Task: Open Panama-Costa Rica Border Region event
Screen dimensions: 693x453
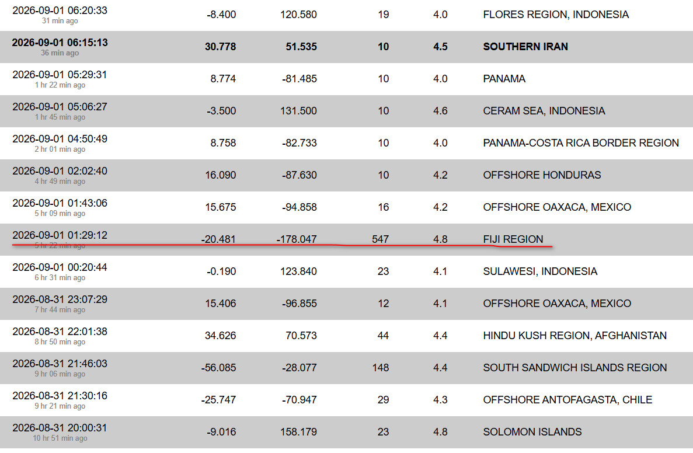Action: (581, 143)
